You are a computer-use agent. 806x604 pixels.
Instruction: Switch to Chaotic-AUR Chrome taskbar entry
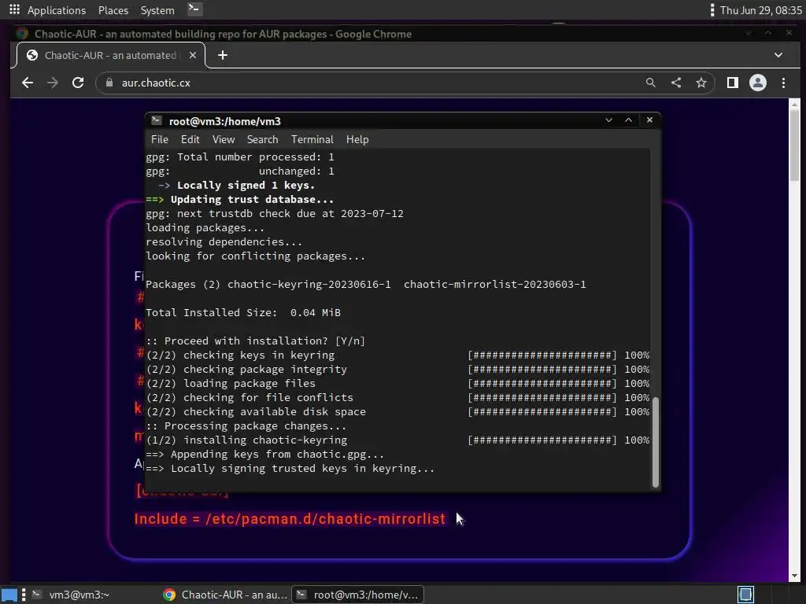pyautogui.click(x=225, y=595)
